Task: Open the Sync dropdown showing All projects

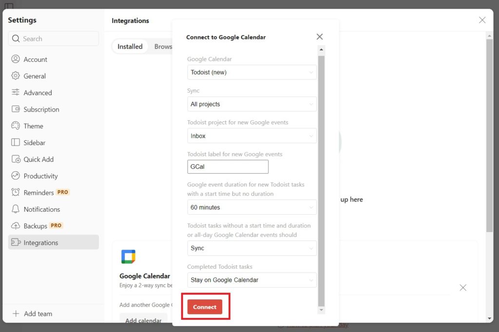Action: point(252,104)
